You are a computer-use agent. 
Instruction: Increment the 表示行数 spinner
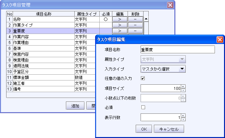pos(183,115)
